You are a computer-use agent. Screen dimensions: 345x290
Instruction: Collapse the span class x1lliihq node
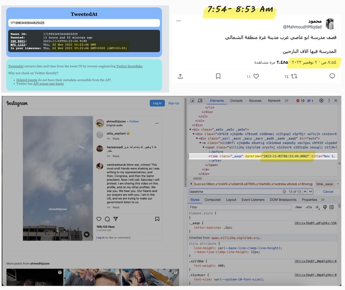pos(203,147)
